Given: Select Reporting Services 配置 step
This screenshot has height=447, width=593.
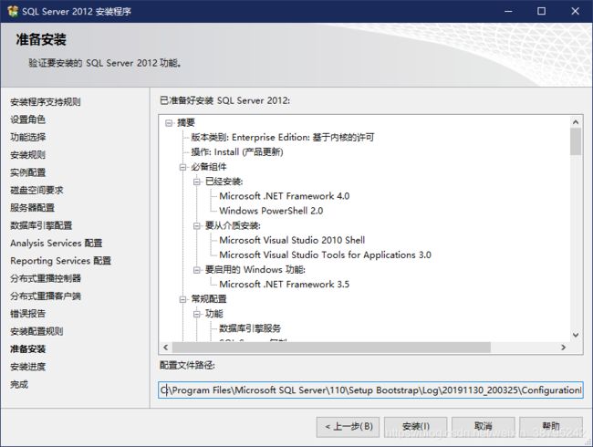Looking at the screenshot, I should click(60, 261).
